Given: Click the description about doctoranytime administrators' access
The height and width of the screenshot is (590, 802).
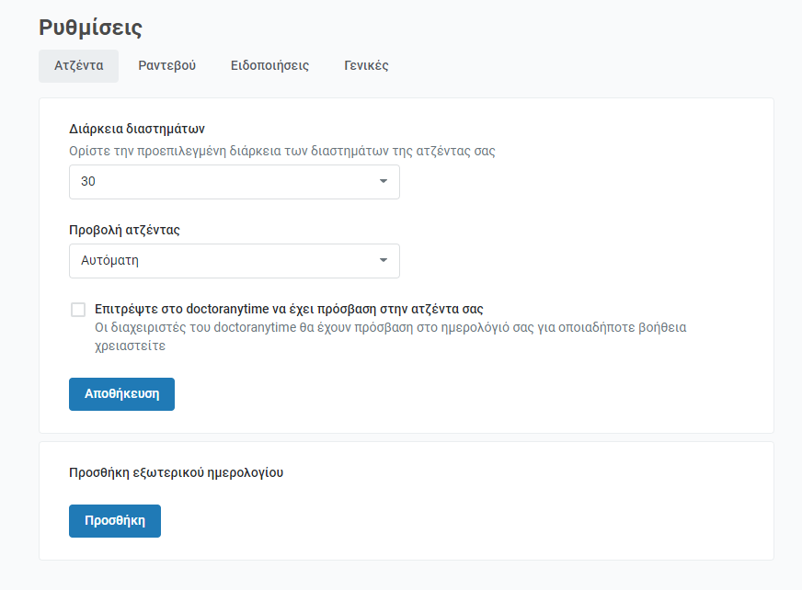Looking at the screenshot, I should pos(391,336).
